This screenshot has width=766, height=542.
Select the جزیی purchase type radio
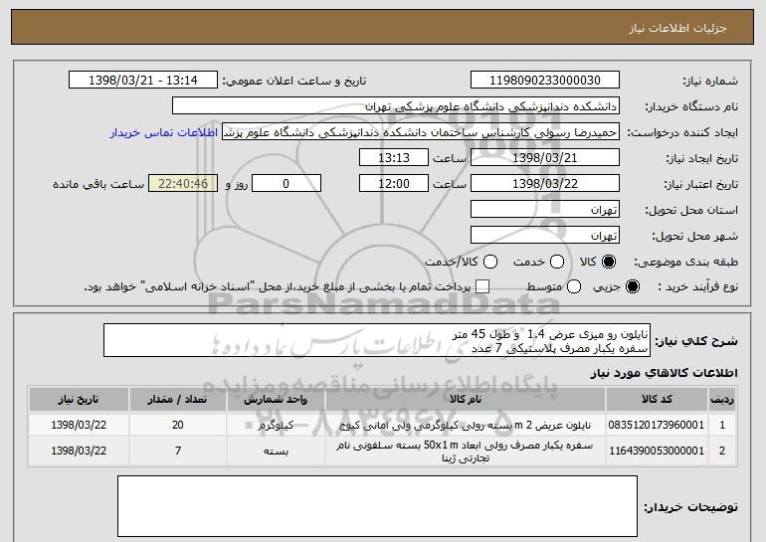tap(632, 286)
